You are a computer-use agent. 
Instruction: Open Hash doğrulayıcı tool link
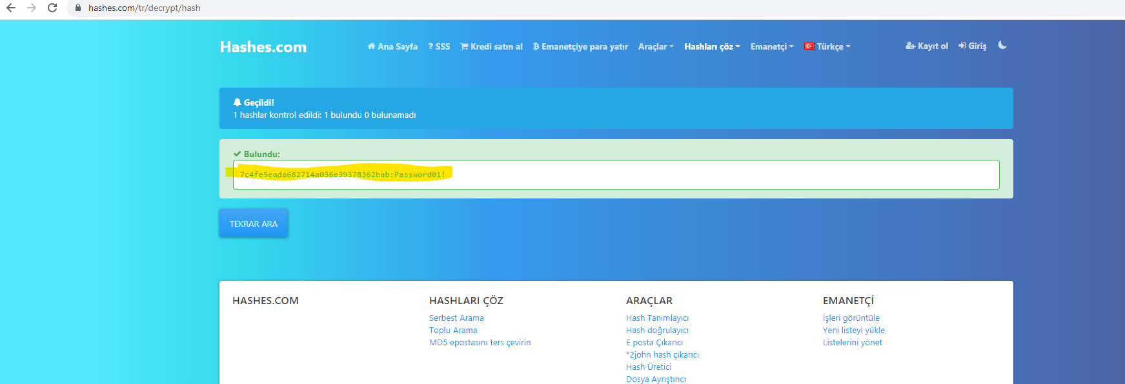[657, 330]
